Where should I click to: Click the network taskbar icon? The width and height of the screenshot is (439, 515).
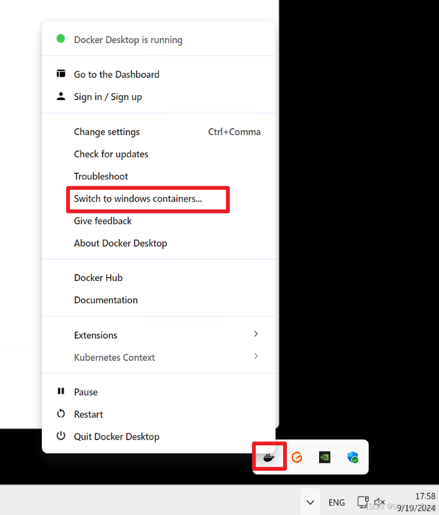(363, 502)
